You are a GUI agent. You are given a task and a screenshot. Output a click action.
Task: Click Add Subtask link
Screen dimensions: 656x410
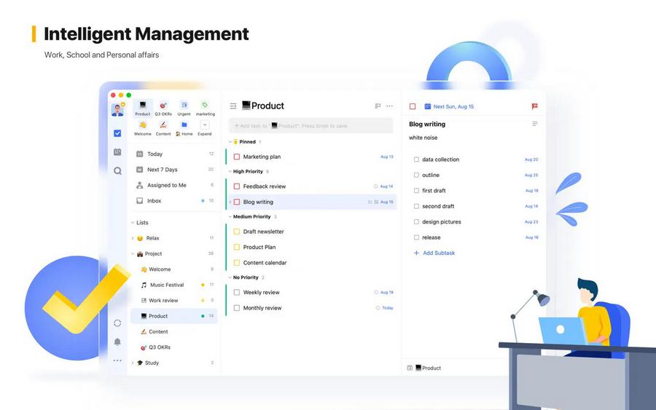pos(434,253)
